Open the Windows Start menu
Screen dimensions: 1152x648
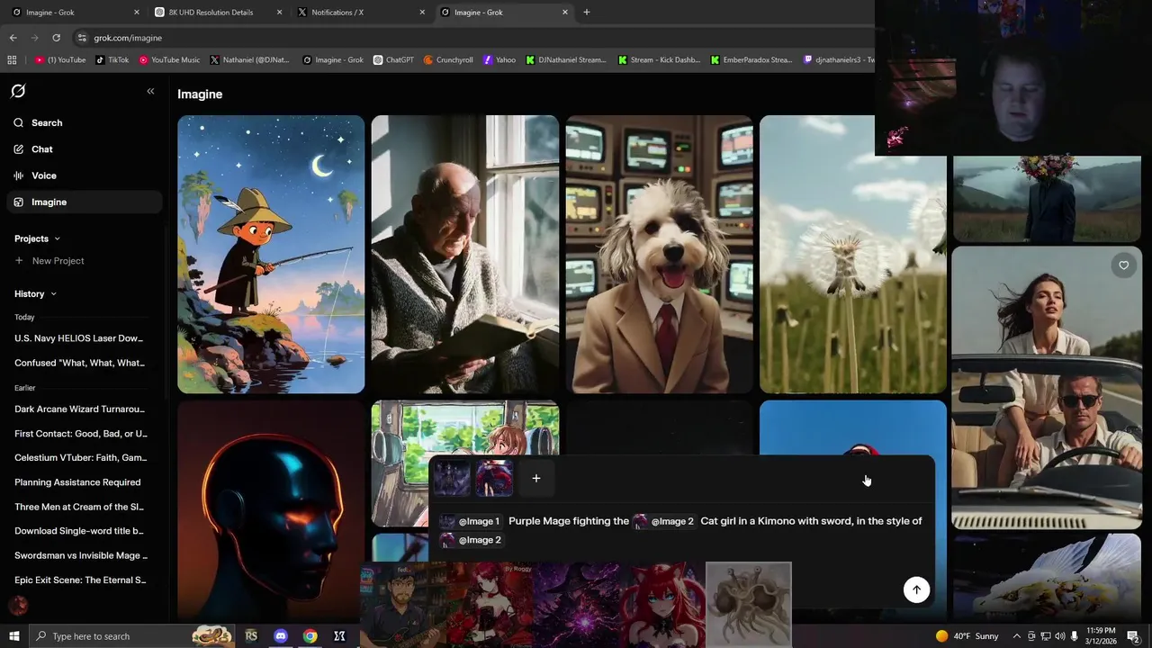[x=13, y=636]
